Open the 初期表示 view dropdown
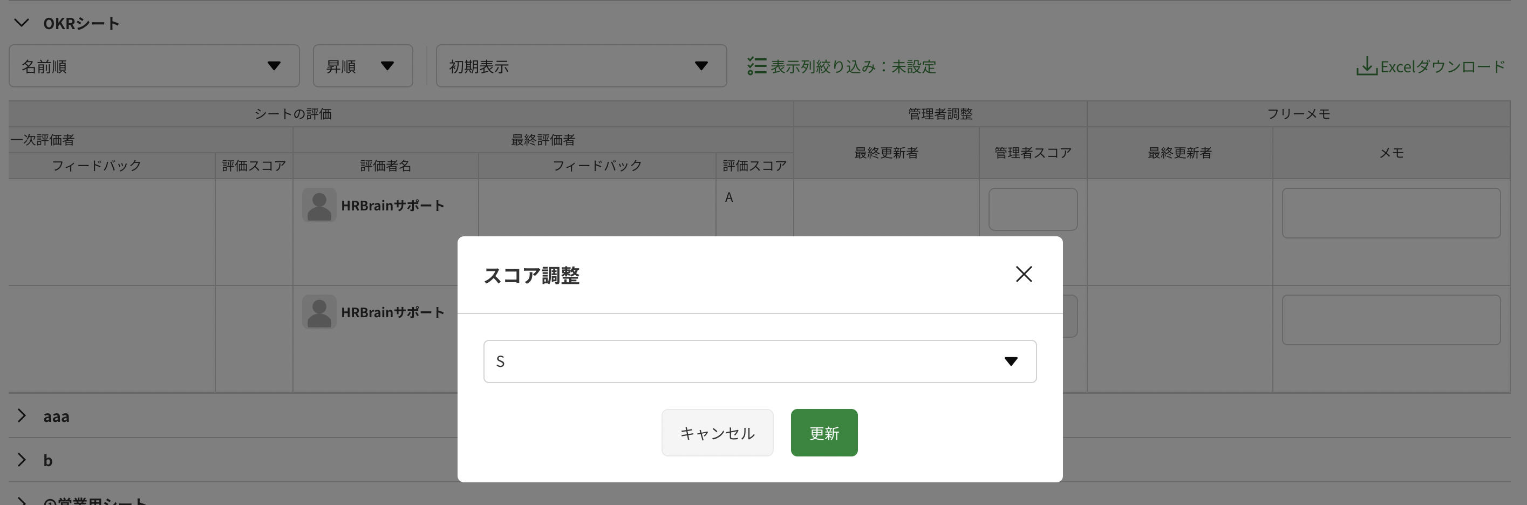The height and width of the screenshot is (505, 1527). (581, 66)
